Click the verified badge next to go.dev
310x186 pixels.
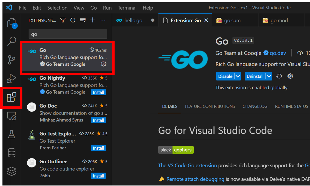(266, 53)
